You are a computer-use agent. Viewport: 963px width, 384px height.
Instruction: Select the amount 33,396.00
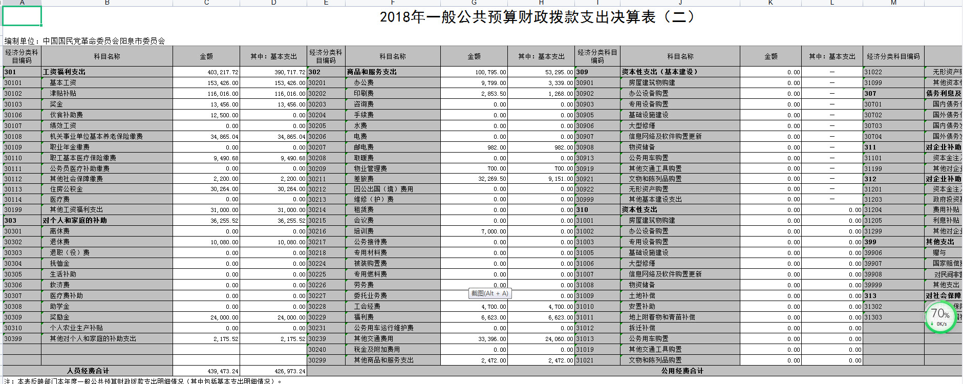point(474,339)
